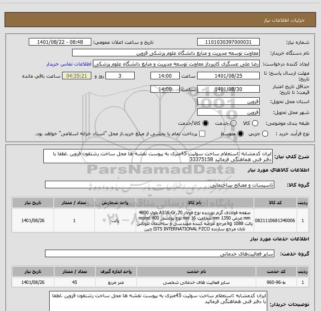
Task: Click the سایر فعالیت های خدماتی شخصی cell
Action: [x=196, y=282]
